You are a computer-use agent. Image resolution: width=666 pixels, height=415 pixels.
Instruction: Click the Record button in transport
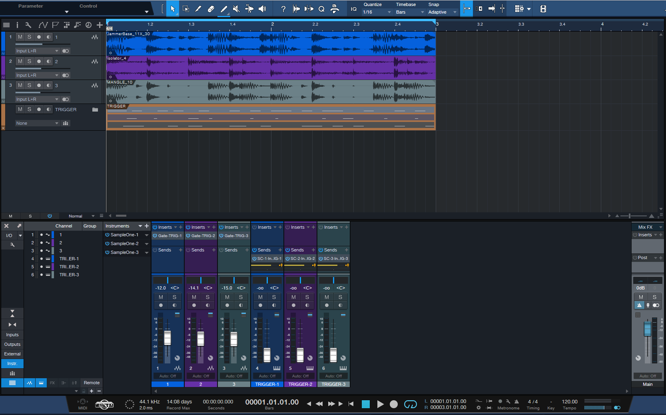pyautogui.click(x=394, y=404)
